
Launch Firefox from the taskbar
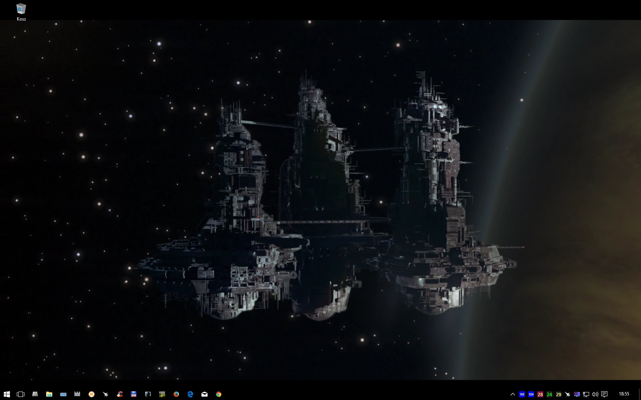click(x=176, y=394)
